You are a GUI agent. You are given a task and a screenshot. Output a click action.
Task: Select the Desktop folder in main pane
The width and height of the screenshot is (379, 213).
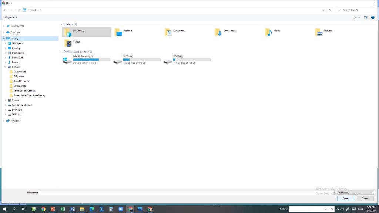137,33
